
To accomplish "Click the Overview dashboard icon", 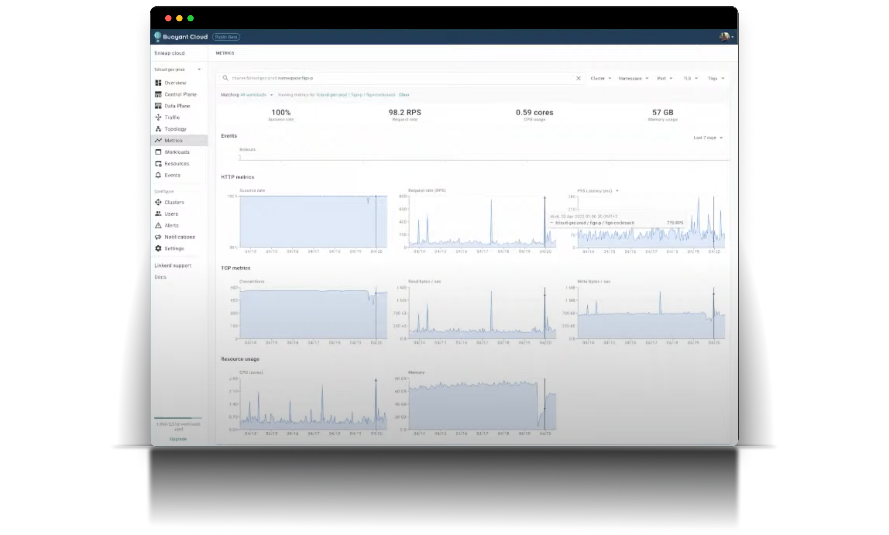I will tap(158, 83).
